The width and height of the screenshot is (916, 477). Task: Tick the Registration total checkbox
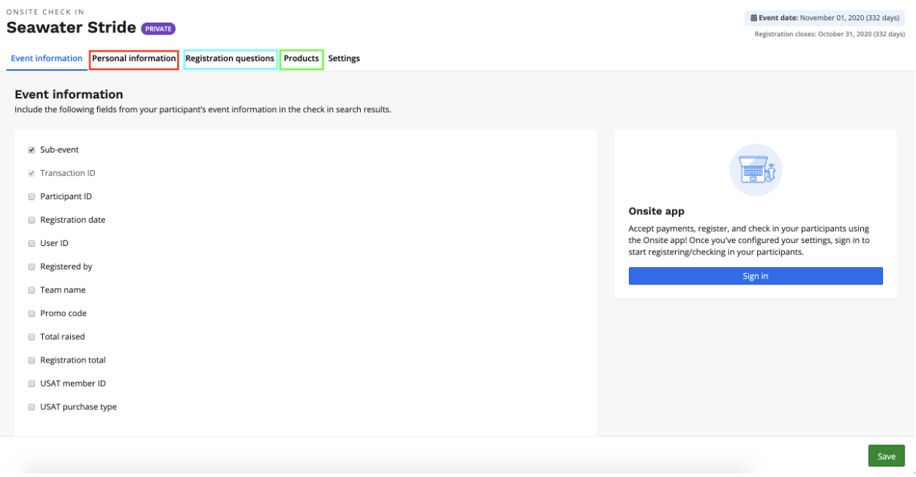click(x=32, y=360)
